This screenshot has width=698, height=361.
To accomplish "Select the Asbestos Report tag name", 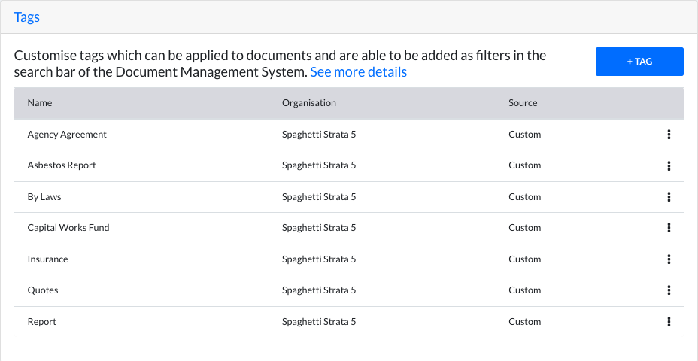I will tap(62, 165).
